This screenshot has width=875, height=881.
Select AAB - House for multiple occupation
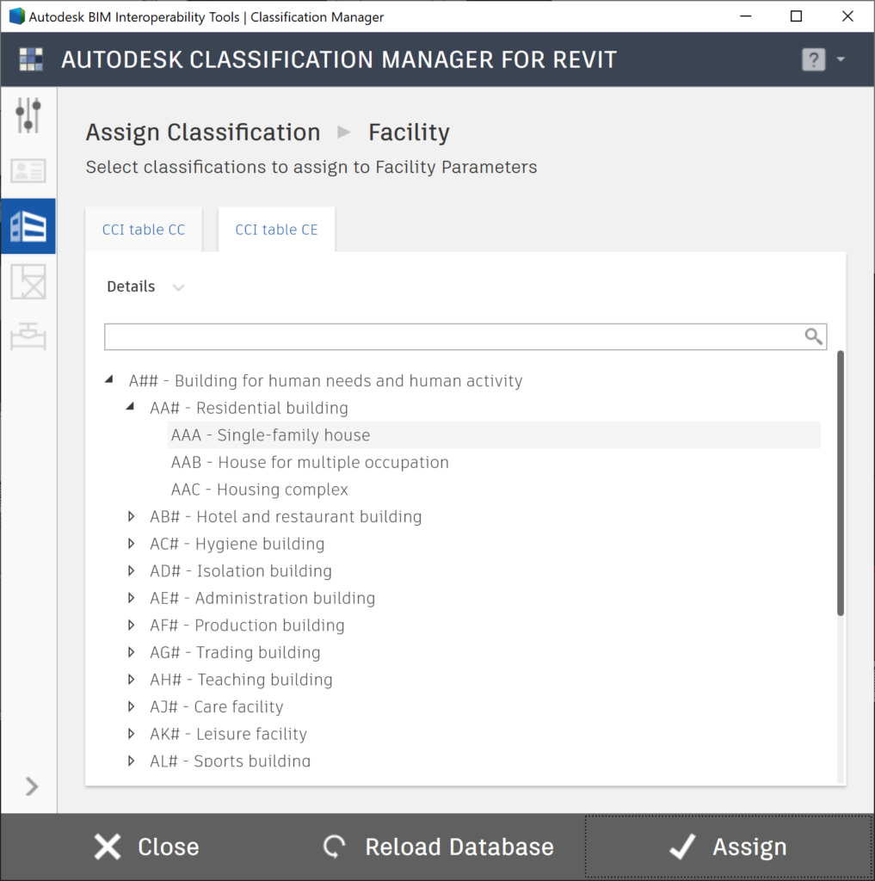[x=311, y=462]
